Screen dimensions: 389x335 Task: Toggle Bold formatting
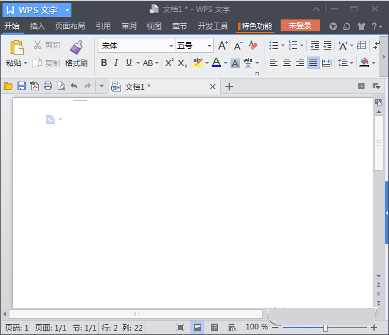pos(104,63)
